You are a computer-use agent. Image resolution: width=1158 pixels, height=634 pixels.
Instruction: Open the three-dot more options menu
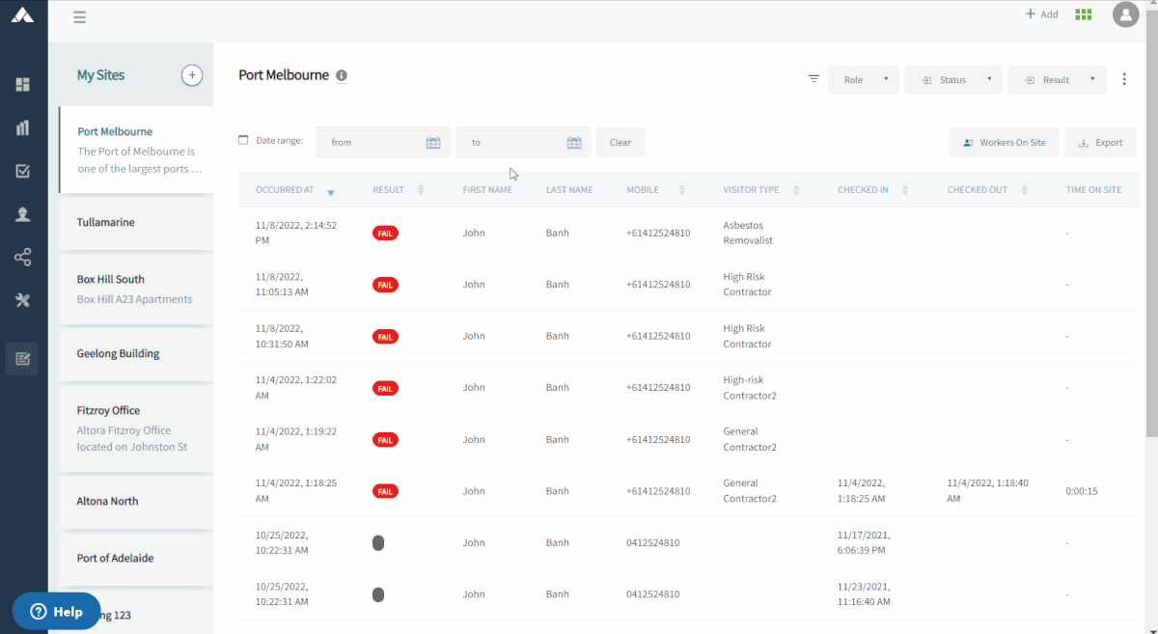click(1124, 79)
